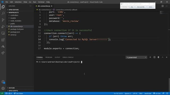Screen dimensions: 170x95
Task: Open the Remote Explorer icon
Action: [3, 33]
